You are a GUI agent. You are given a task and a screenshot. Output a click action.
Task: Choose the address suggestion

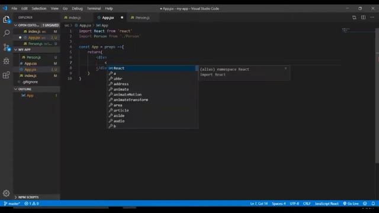[x=152, y=84]
